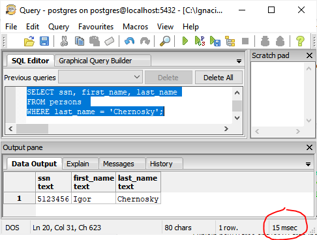317x240 pixels.
Task: Open Find with magnifying glass icon
Action: tap(165, 41)
